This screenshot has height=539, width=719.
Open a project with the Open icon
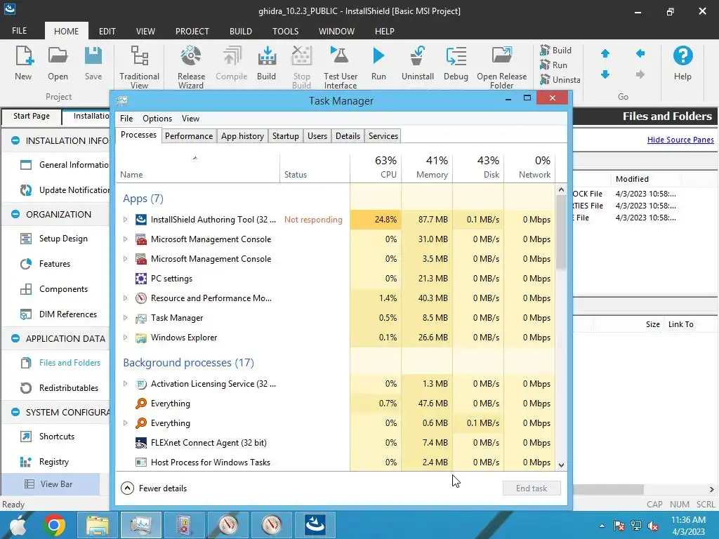pyautogui.click(x=58, y=63)
